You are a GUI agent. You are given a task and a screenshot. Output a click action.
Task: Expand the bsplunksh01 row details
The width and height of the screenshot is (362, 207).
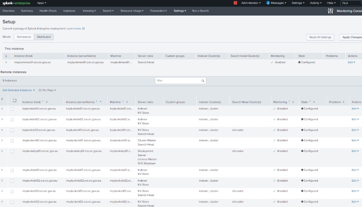(2, 130)
